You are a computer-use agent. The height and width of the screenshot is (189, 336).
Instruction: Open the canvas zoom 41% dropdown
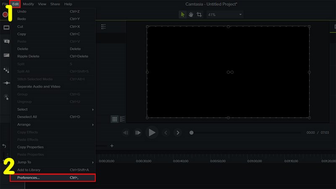pyautogui.click(x=224, y=15)
